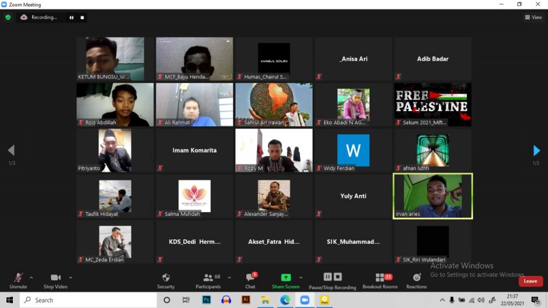The image size is (548, 308).
Task: Go to next page of participants
Action: coord(537,151)
